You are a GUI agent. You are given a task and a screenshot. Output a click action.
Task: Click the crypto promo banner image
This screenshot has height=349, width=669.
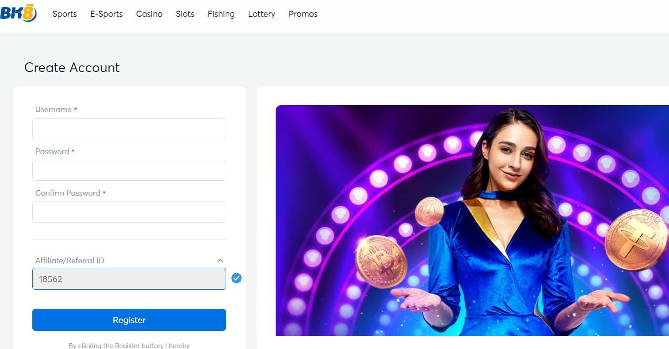[x=472, y=220]
